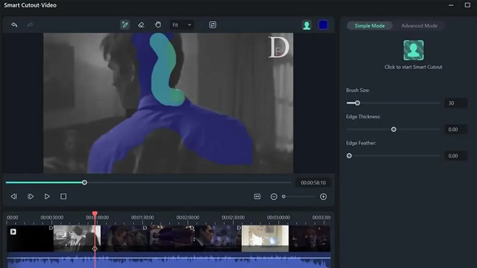Viewport: 477px width, 268px height.
Task: Click the red playhead marker on ruler
Action: (x=95, y=214)
